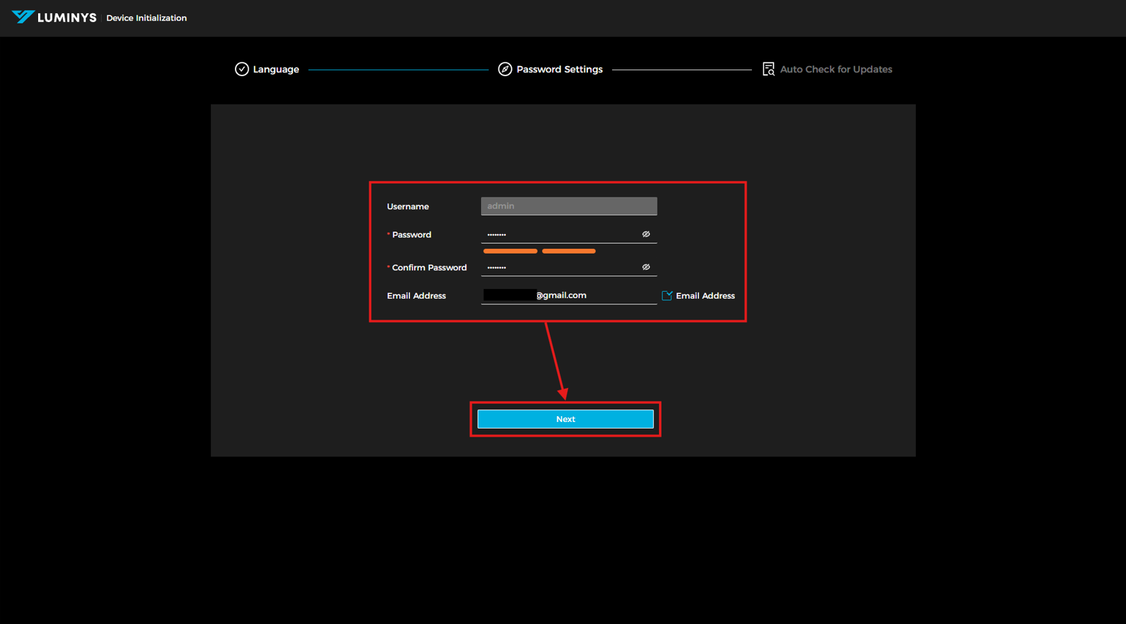Click the Luminys logo icon
The width and height of the screenshot is (1126, 624).
point(23,17)
